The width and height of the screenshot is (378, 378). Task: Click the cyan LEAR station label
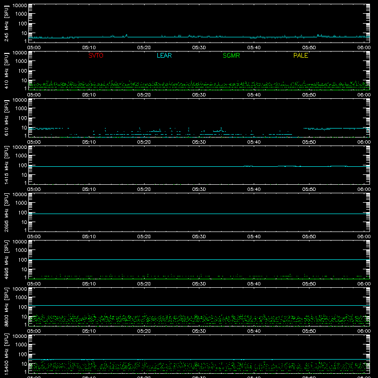[164, 55]
